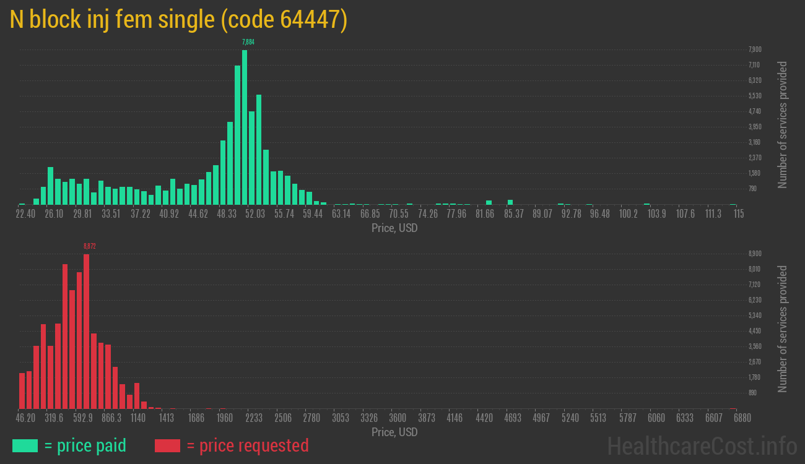
Task: Open the HealthcareCost.info watermark link
Action: coord(702,445)
